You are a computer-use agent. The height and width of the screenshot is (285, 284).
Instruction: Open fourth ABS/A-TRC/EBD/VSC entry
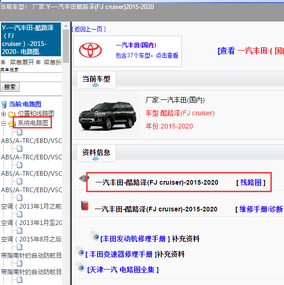pyautogui.click(x=31, y=190)
